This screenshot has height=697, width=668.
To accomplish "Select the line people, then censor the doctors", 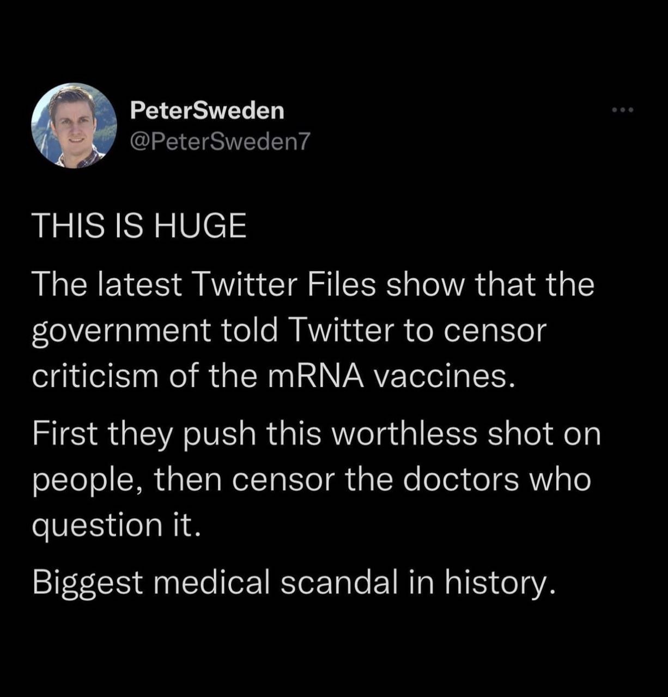I will click(312, 480).
